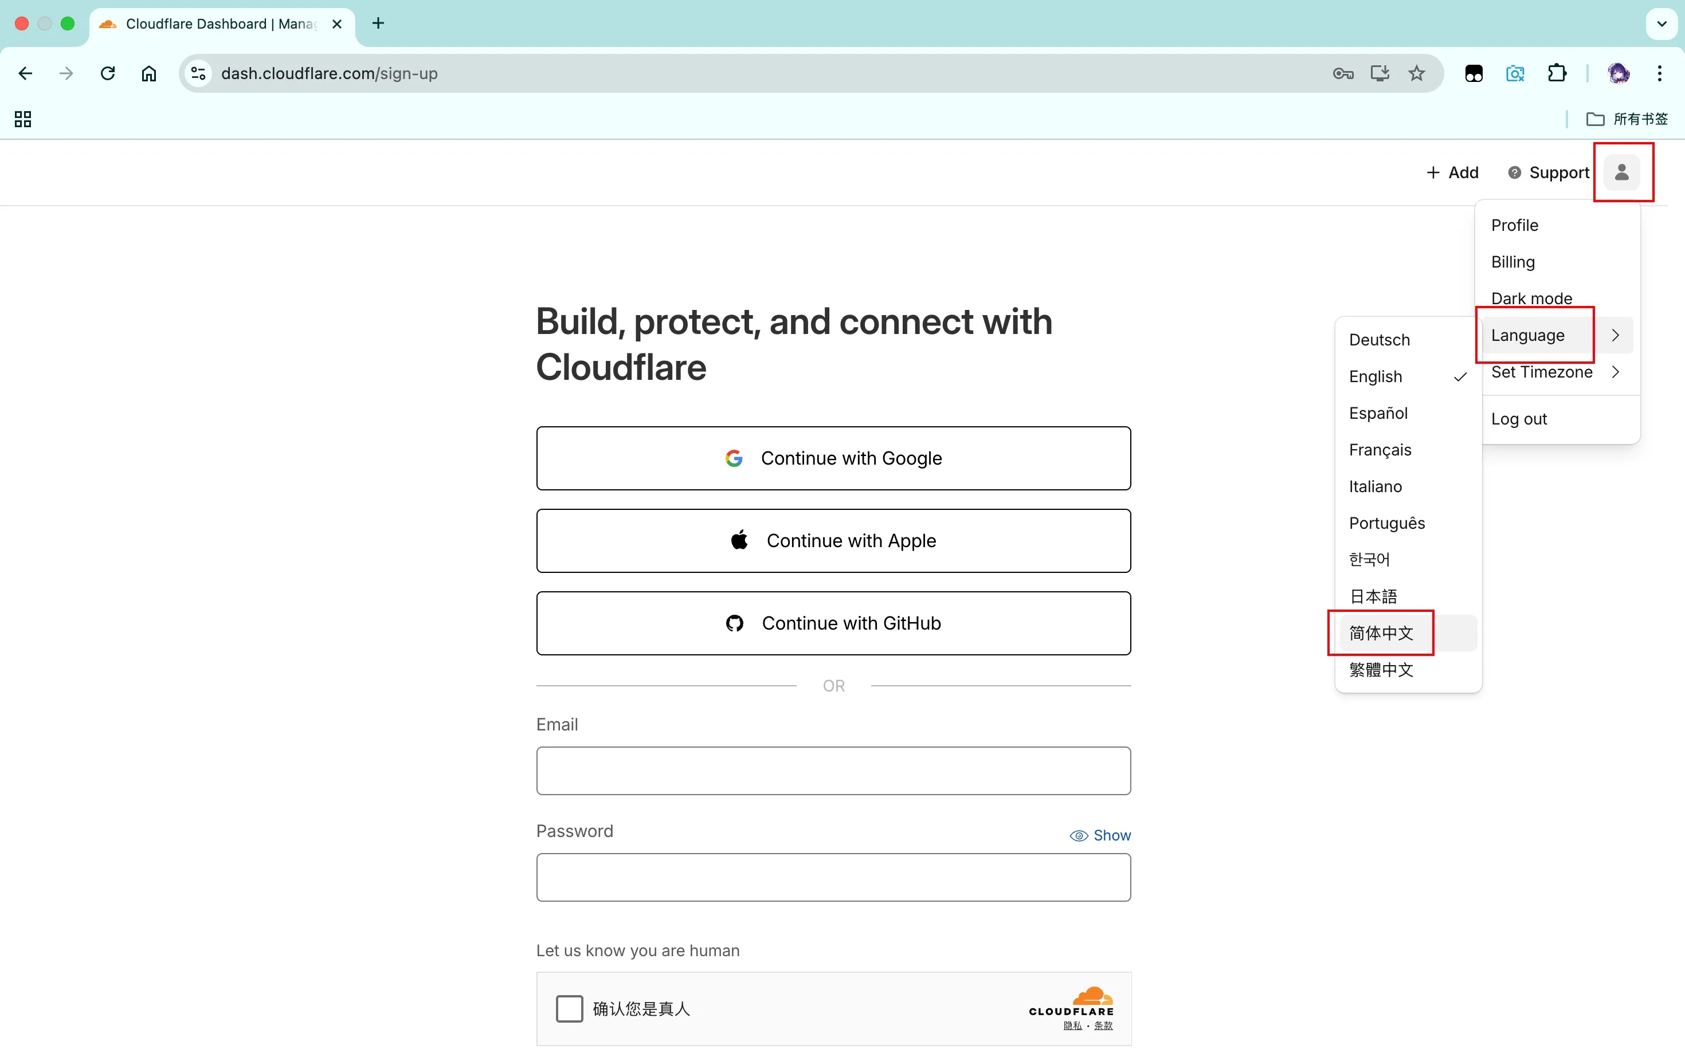
Task: Bookmark this page with star icon
Action: 1416,73
